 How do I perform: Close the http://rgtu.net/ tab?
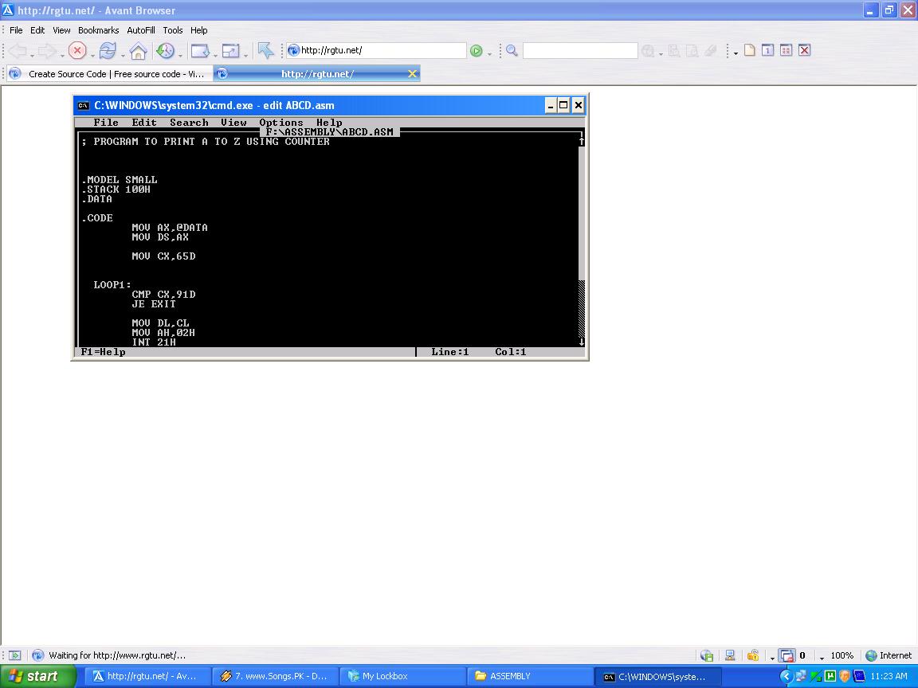pos(412,74)
